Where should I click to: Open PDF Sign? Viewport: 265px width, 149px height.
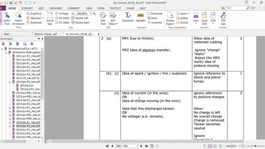click(224, 19)
